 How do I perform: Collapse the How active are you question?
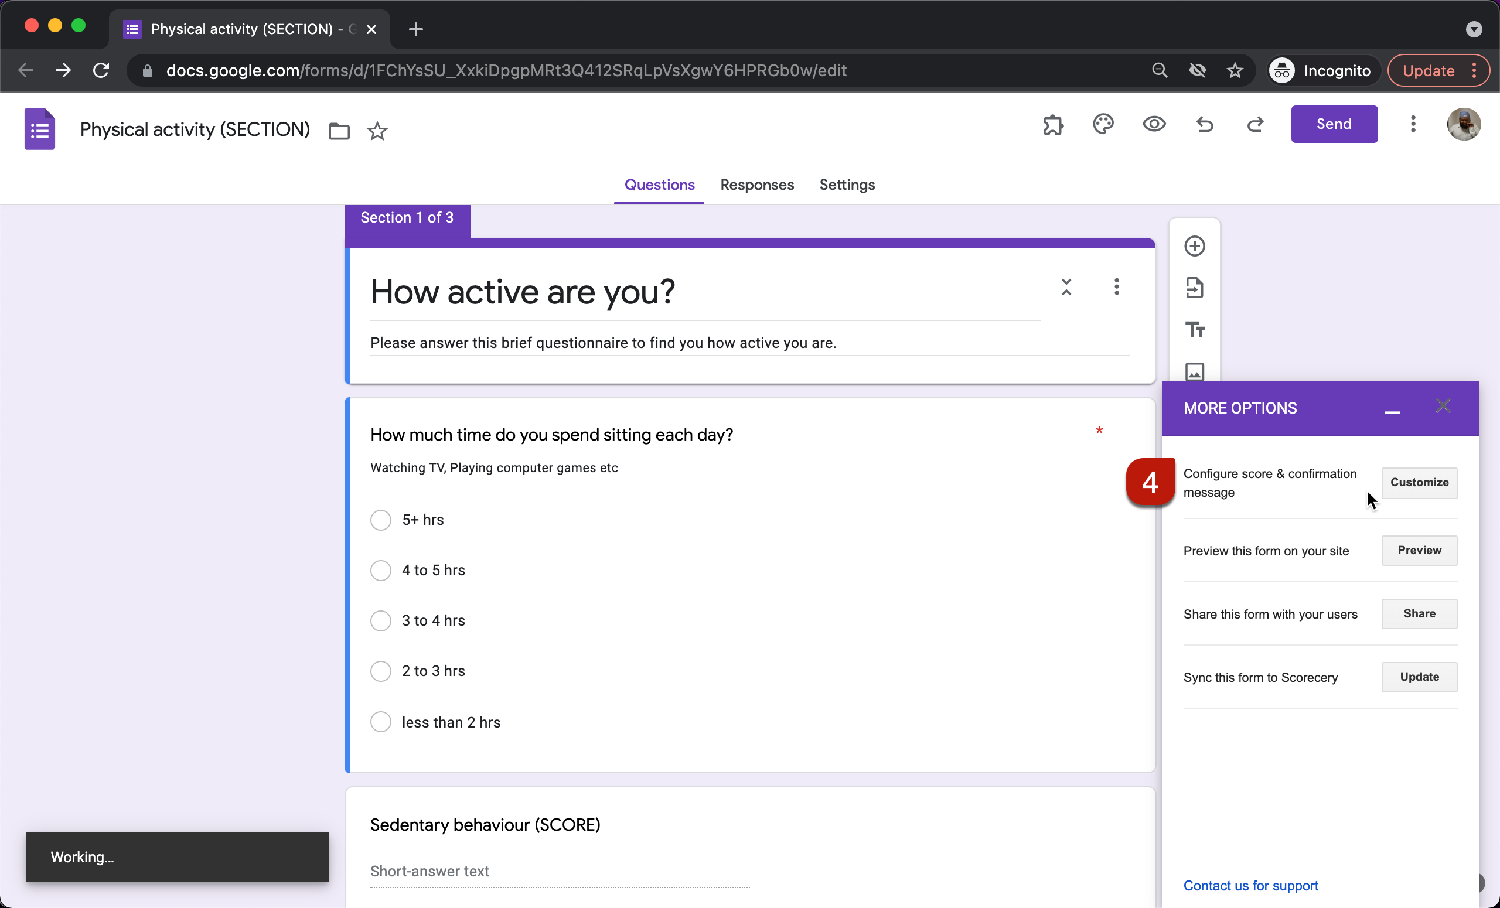point(1066,286)
